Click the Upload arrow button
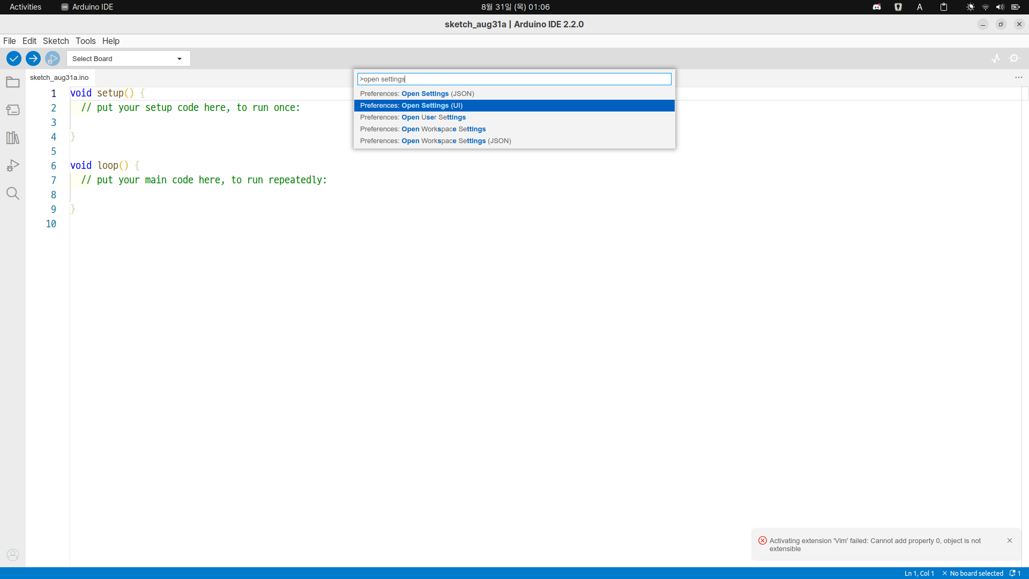 click(x=33, y=58)
